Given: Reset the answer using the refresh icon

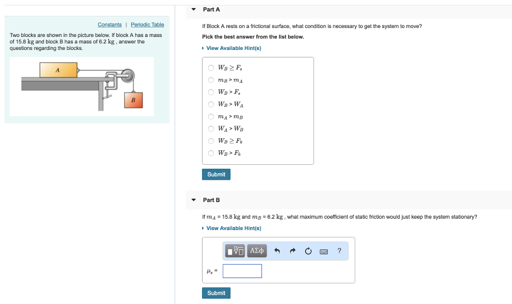Looking at the screenshot, I should (307, 251).
